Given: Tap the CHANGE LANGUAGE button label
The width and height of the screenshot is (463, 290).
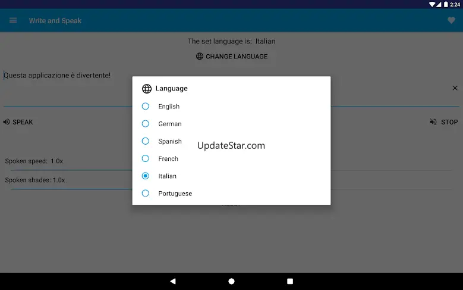Looking at the screenshot, I should [237, 57].
